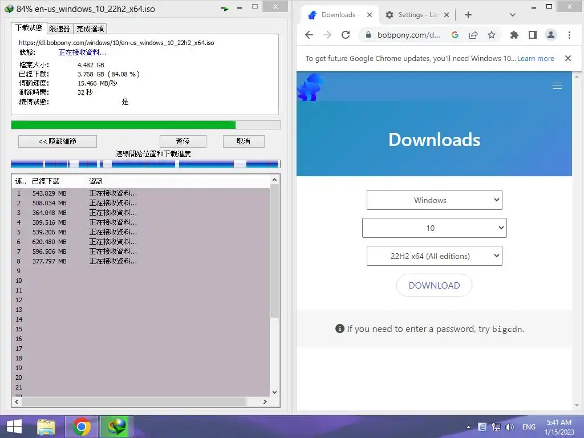Pause download with 暫停 button

tap(183, 141)
